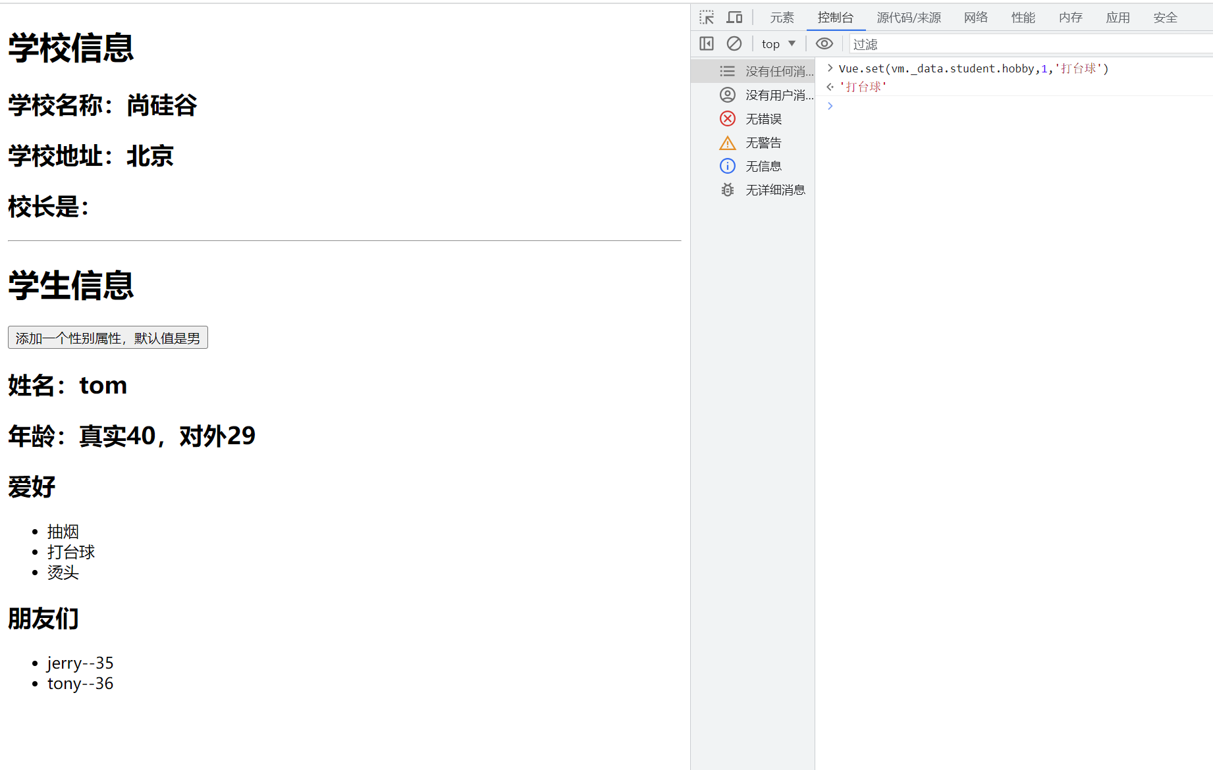Image resolution: width=1213 pixels, height=770 pixels.
Task: Hide the console sidebar panel icon
Action: point(707,43)
